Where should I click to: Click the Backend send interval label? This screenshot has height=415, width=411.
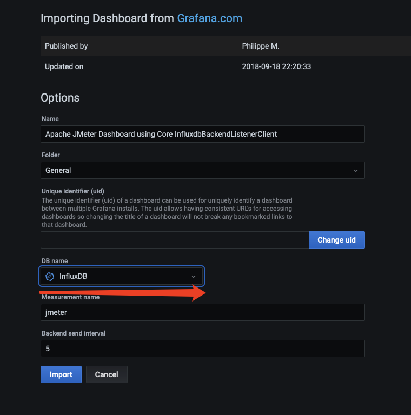[74, 333]
